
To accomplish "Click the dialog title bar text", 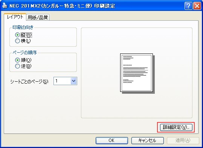I will (x=62, y=6).
